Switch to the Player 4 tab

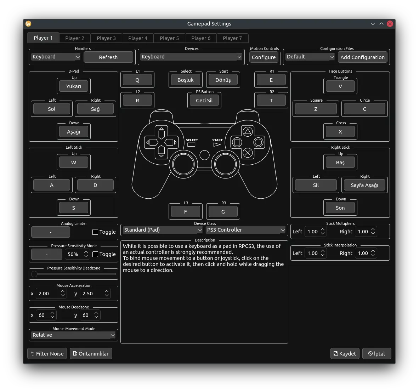[138, 38]
